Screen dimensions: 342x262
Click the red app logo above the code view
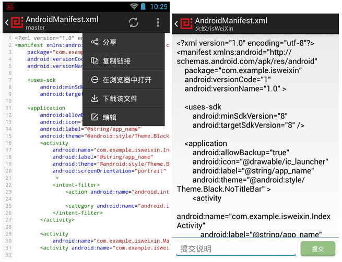point(17,23)
